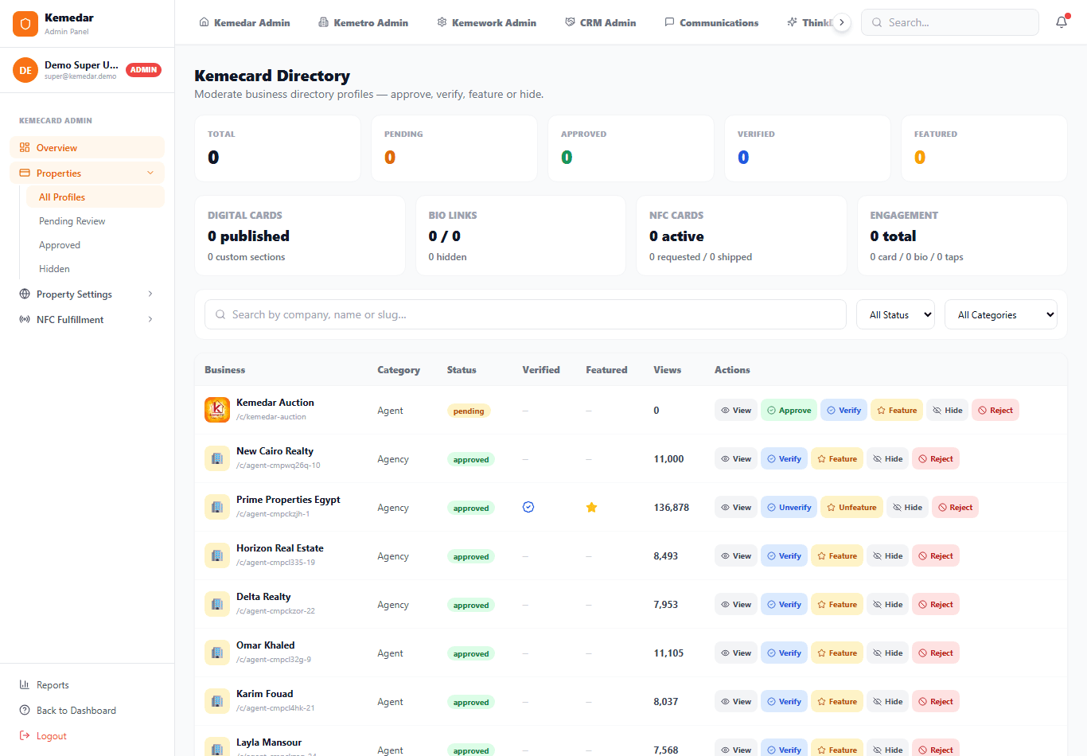Verify Horizon Real Estate

[784, 555]
